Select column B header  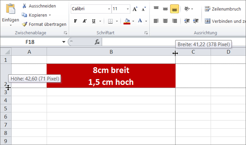pos(111,52)
